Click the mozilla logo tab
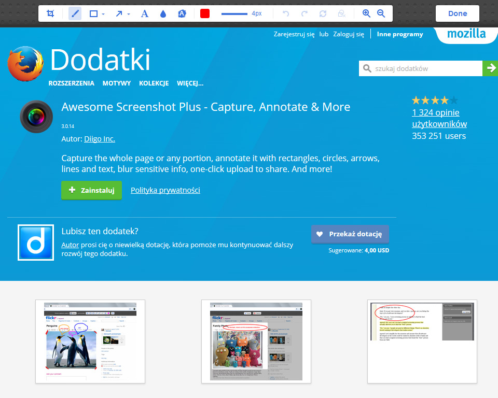The image size is (498, 398). [x=466, y=34]
